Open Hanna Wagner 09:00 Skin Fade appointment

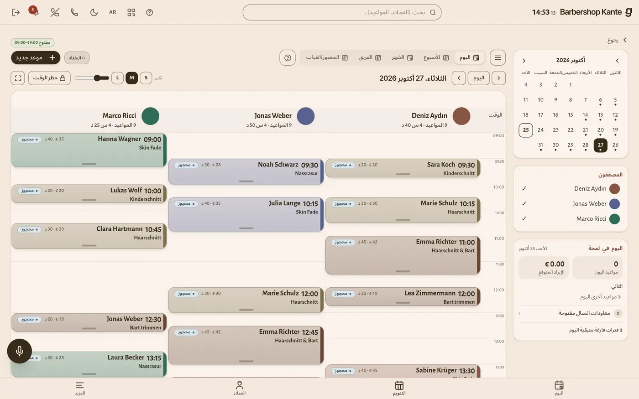point(89,150)
